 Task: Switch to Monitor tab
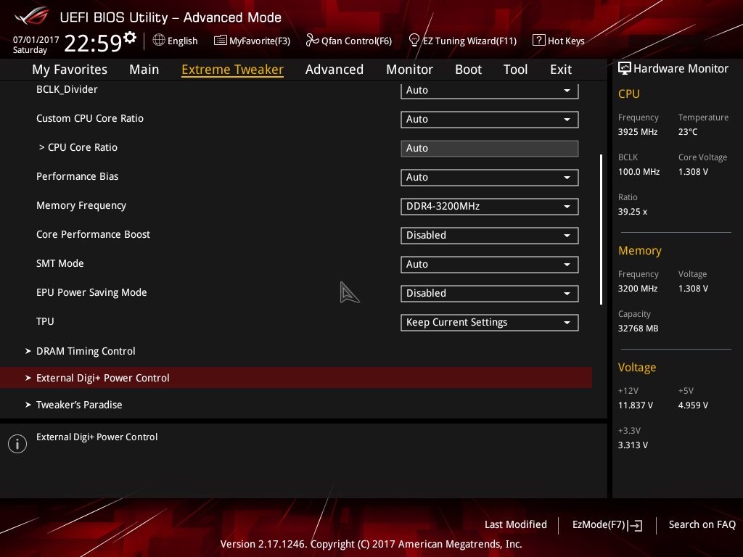tap(409, 70)
